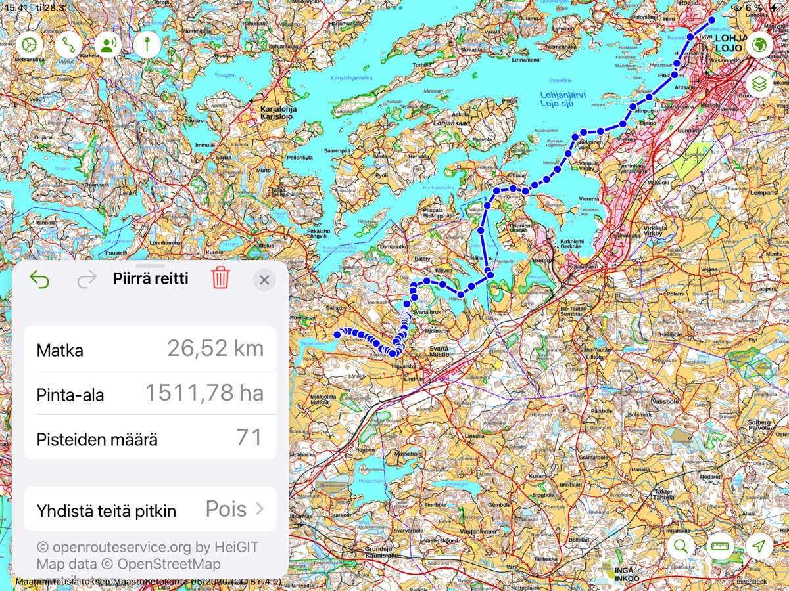Select the Matka distance row
Viewport: 789px width, 591px height.
tap(150, 349)
